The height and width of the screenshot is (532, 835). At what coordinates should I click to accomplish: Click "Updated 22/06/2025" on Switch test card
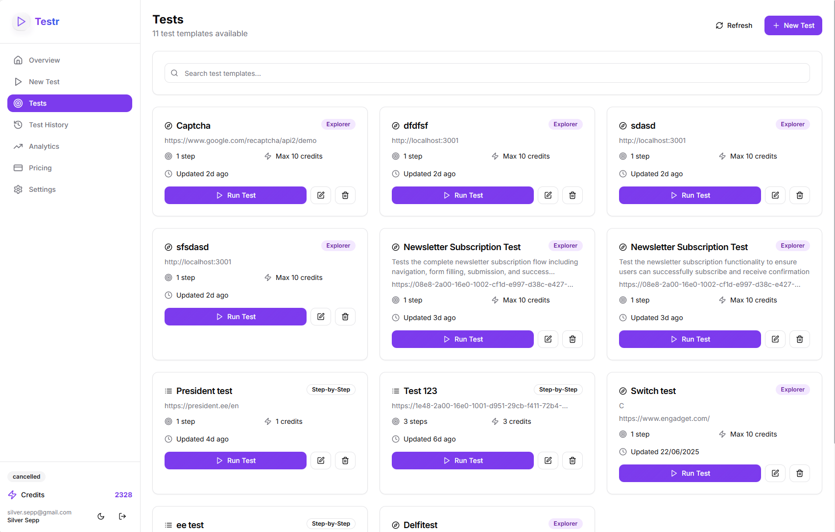click(665, 452)
